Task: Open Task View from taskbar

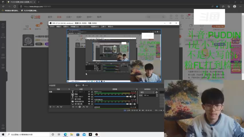Action: (x=59, y=135)
